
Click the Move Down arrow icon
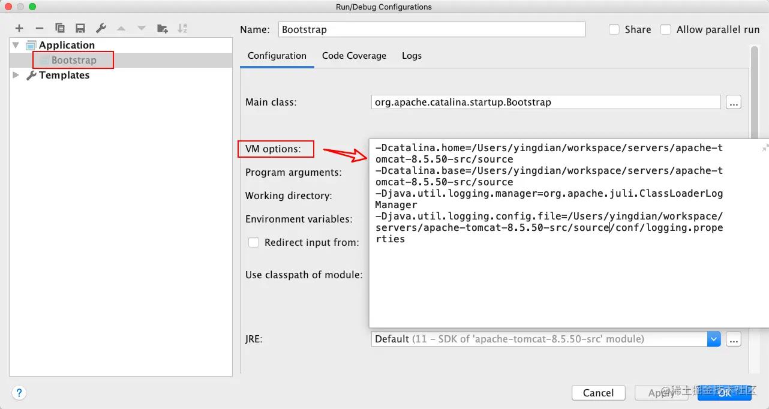(142, 28)
